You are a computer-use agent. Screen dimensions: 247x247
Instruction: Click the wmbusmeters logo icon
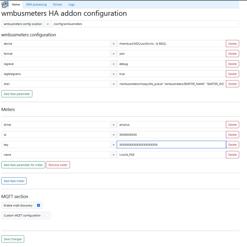pyautogui.click(x=5, y=5)
